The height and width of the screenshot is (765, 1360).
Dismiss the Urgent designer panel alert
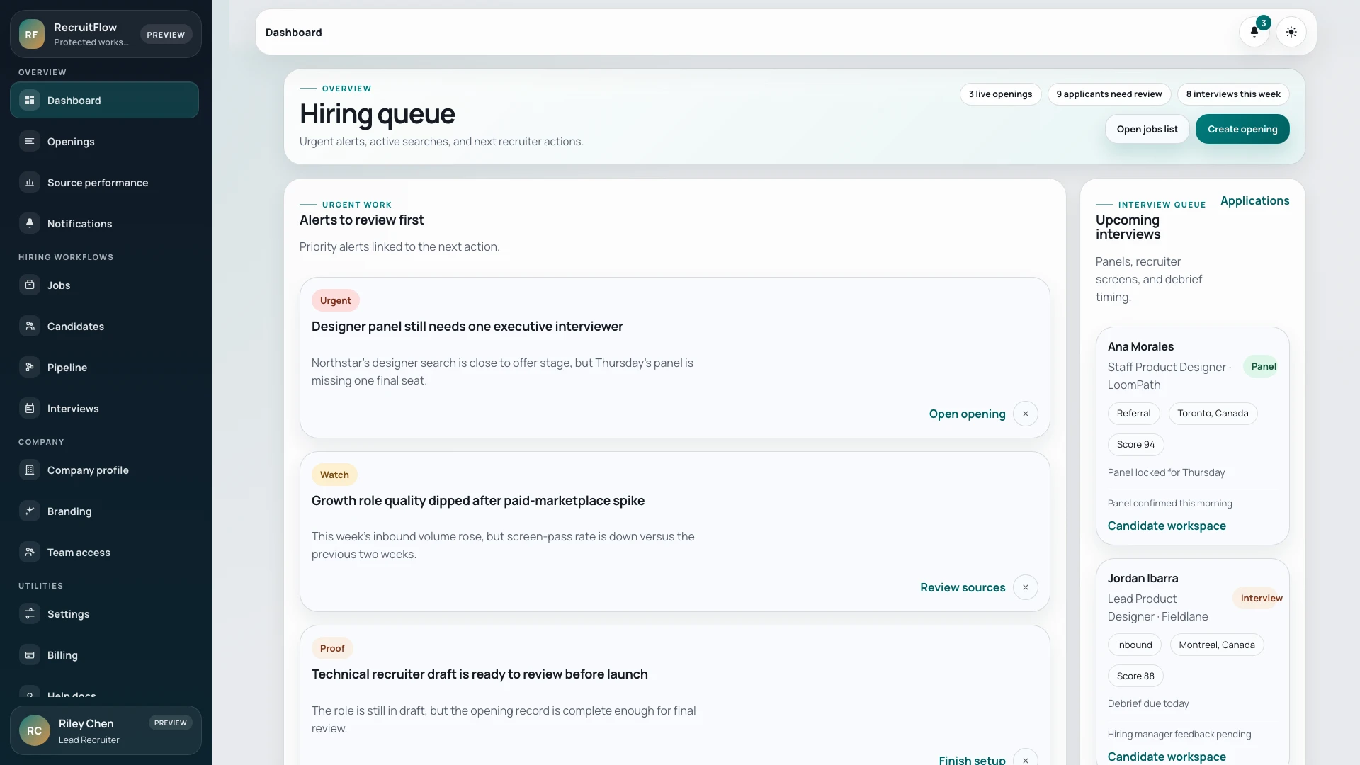point(1025,414)
